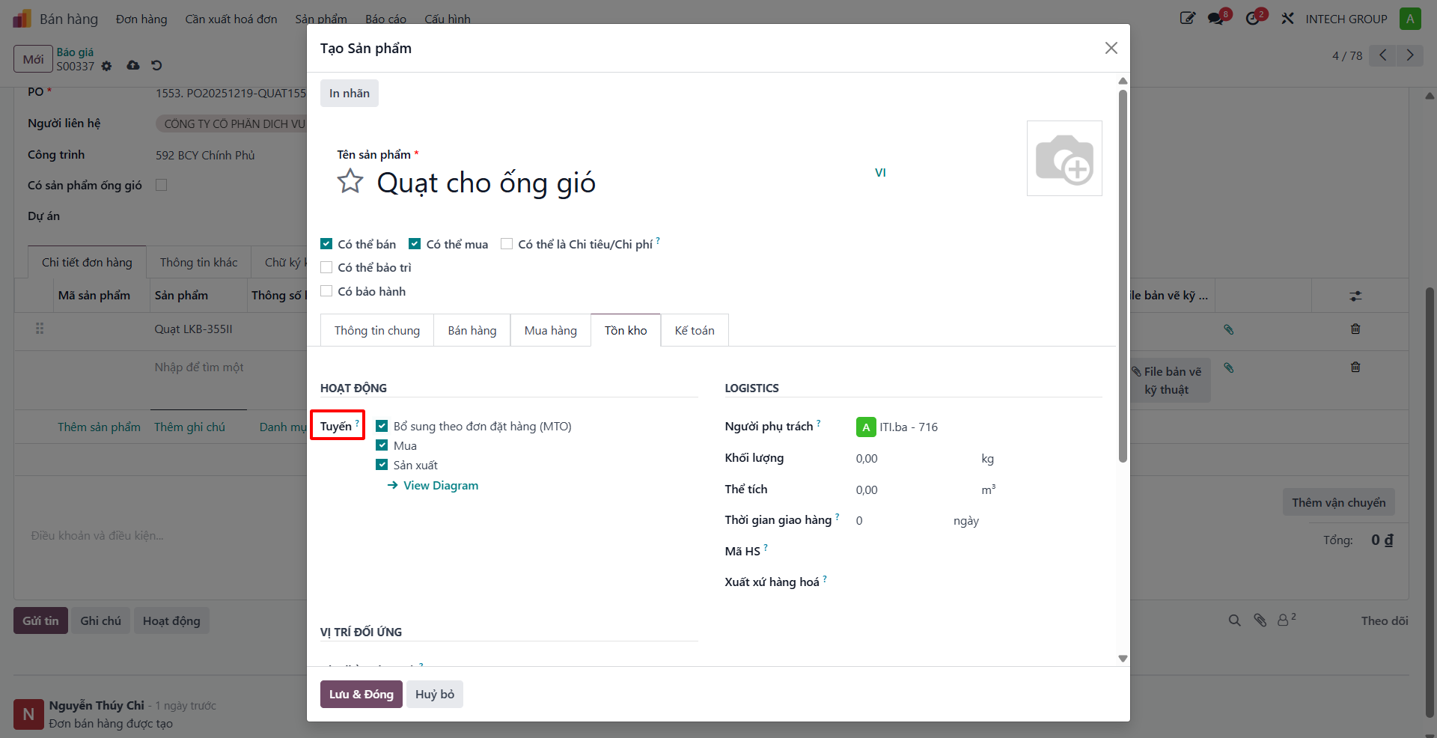Open column settings adjust icon in table header
Viewport: 1437px width, 738px height.
point(1355,296)
